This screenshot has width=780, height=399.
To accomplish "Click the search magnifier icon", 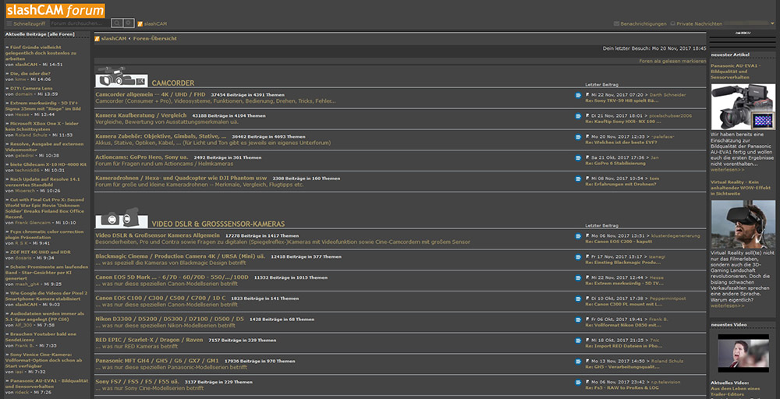I will pyautogui.click(x=116, y=23).
